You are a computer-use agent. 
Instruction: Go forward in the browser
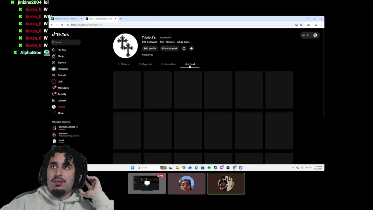coord(57,25)
